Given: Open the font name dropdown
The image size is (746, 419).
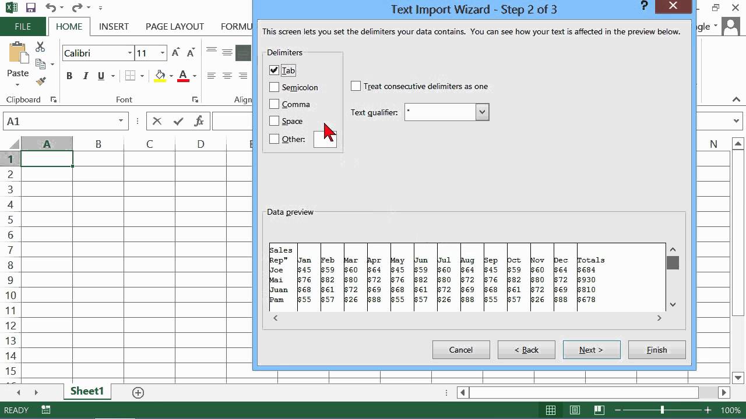Looking at the screenshot, I should (129, 53).
